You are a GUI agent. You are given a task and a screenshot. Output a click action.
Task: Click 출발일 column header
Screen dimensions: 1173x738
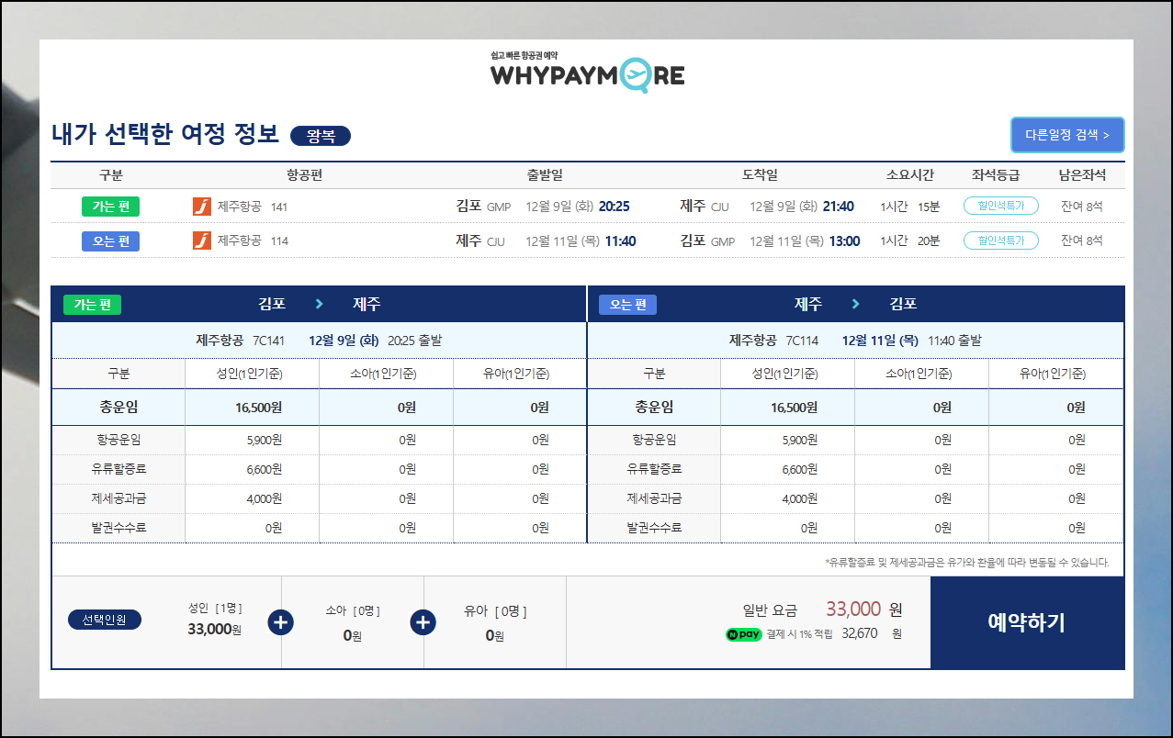coord(545,175)
